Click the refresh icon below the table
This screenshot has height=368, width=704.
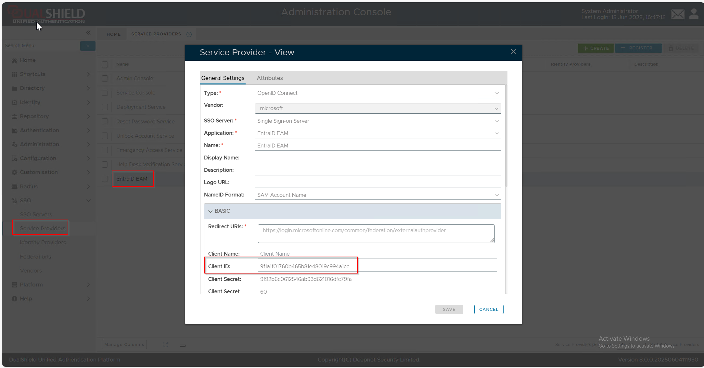coord(165,344)
